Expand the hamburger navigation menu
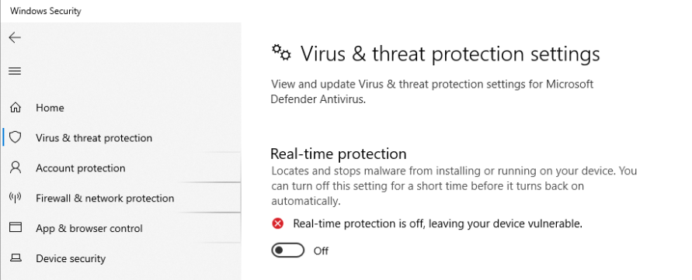Screen dimensions: 692x280 (15, 71)
